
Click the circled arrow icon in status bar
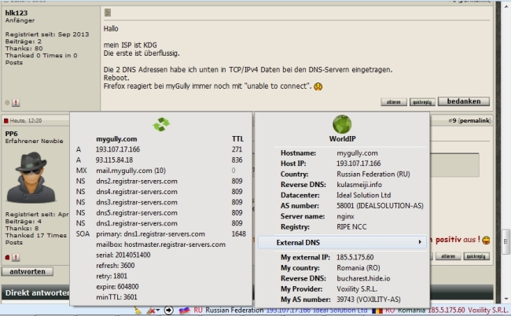click(x=168, y=310)
